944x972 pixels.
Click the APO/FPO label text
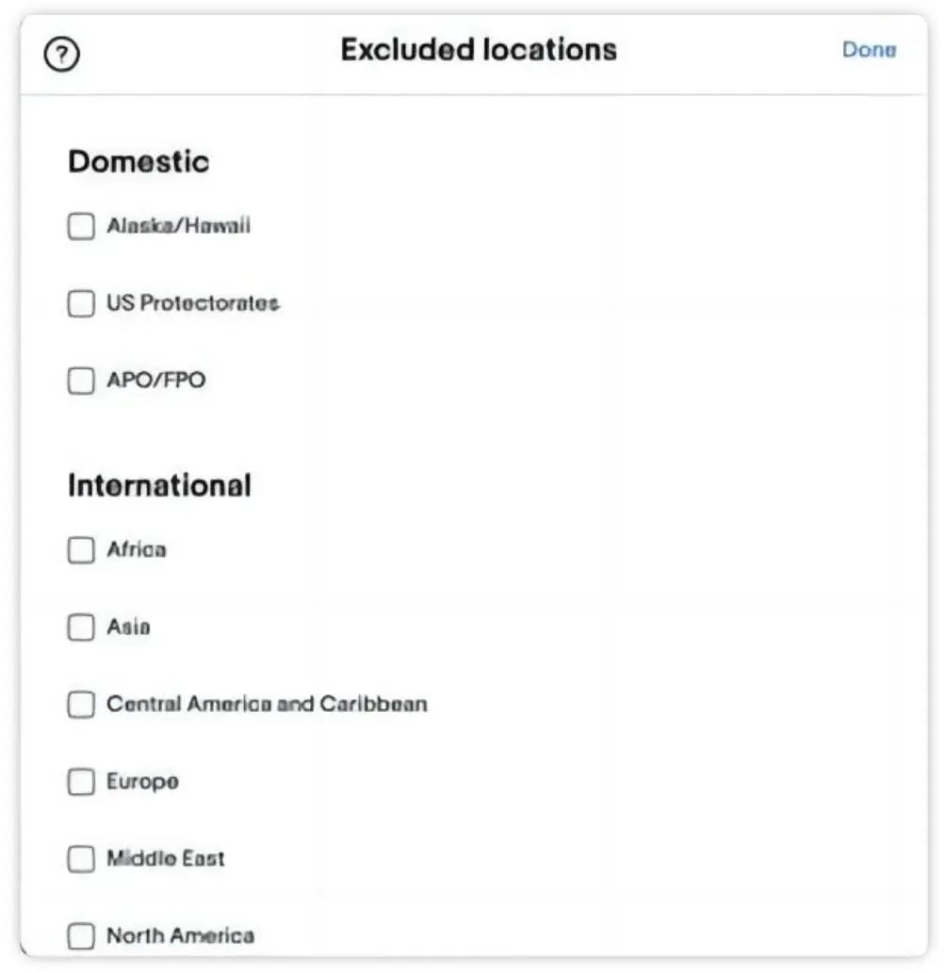[155, 381]
